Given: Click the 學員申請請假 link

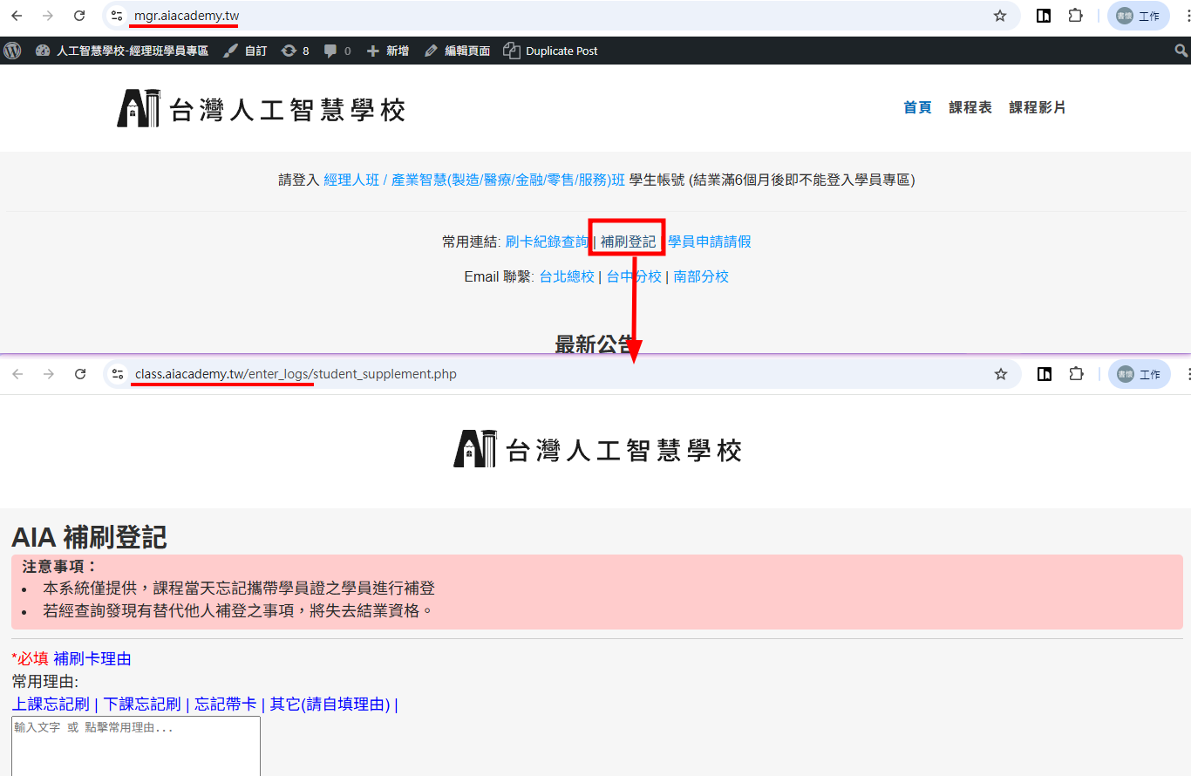Looking at the screenshot, I should (x=709, y=242).
